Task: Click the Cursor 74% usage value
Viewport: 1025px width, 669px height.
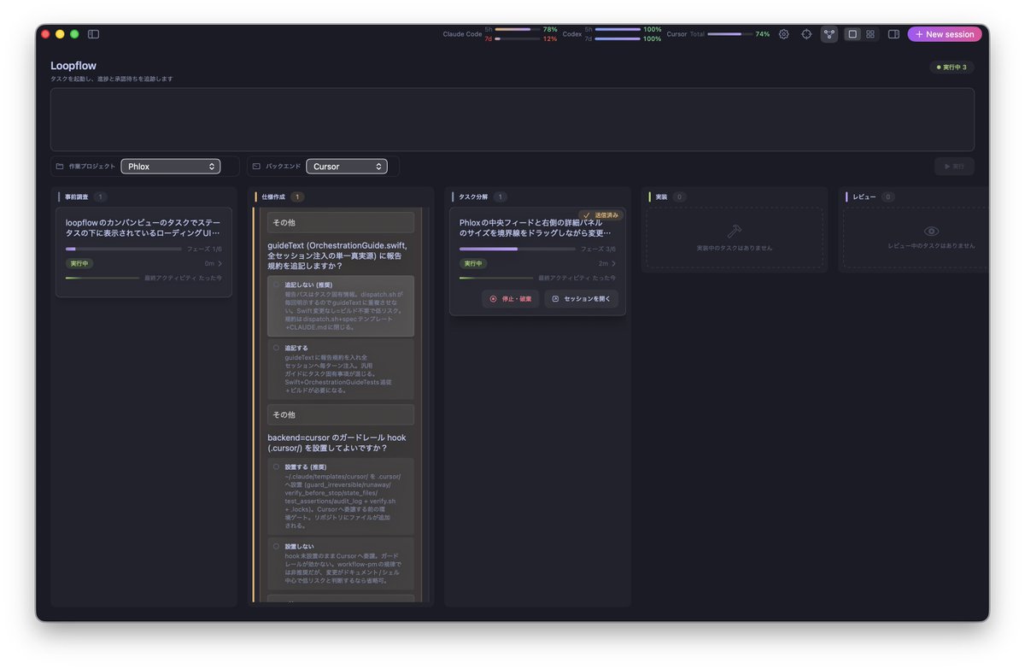Action: click(762, 34)
